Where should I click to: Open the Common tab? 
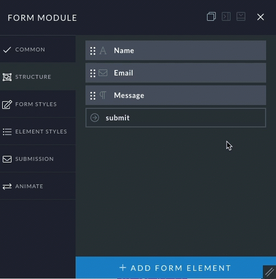point(38,49)
